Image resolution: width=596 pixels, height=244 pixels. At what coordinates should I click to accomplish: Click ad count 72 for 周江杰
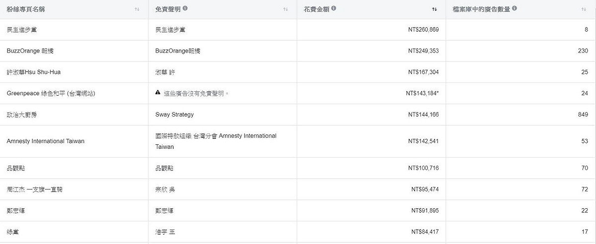click(x=585, y=189)
